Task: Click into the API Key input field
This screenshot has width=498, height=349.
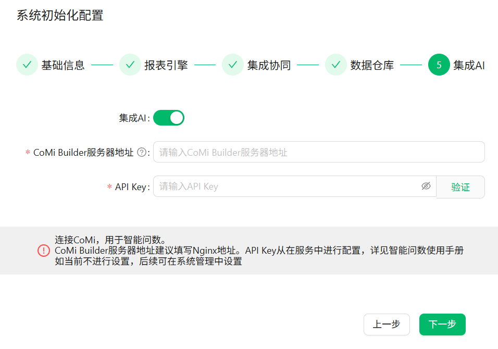Action: click(287, 186)
